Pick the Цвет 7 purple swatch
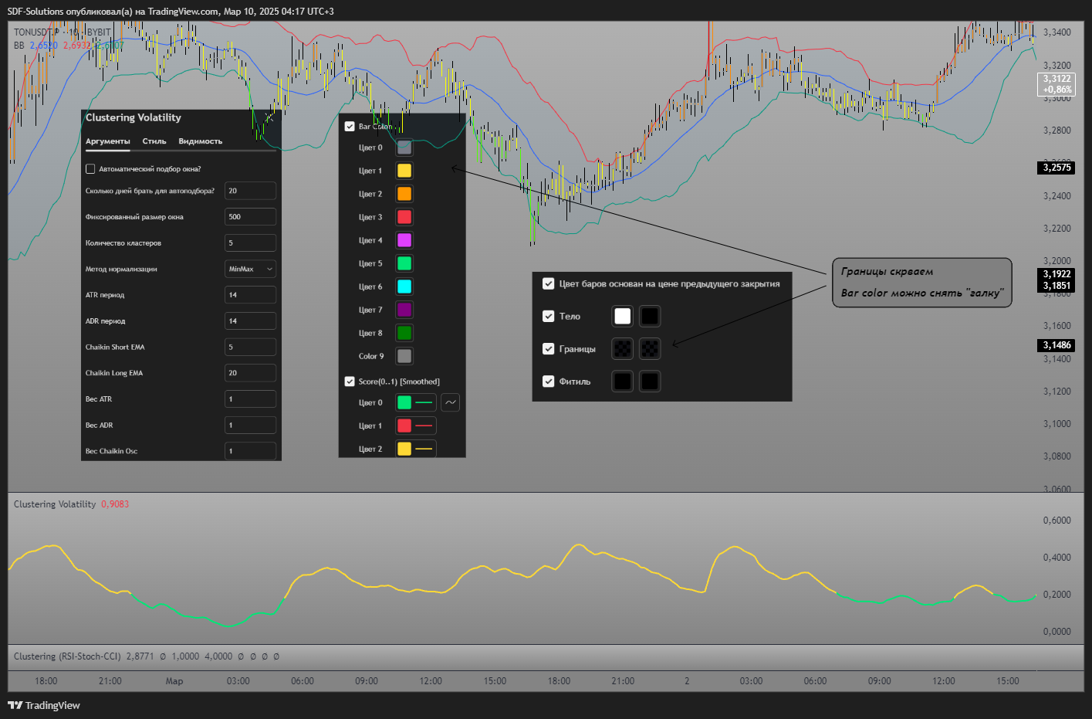Viewport: 1092px width, 719px height. click(404, 310)
